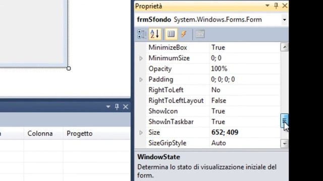Select the SizeGripStyle property name

[x=167, y=143]
